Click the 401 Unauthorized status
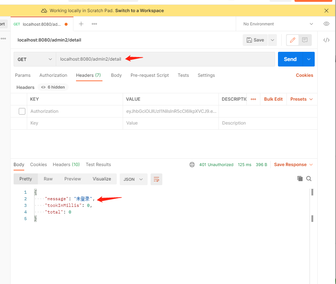 pos(216,165)
